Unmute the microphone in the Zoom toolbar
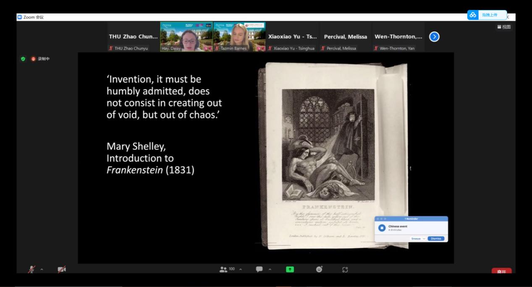 (31, 270)
